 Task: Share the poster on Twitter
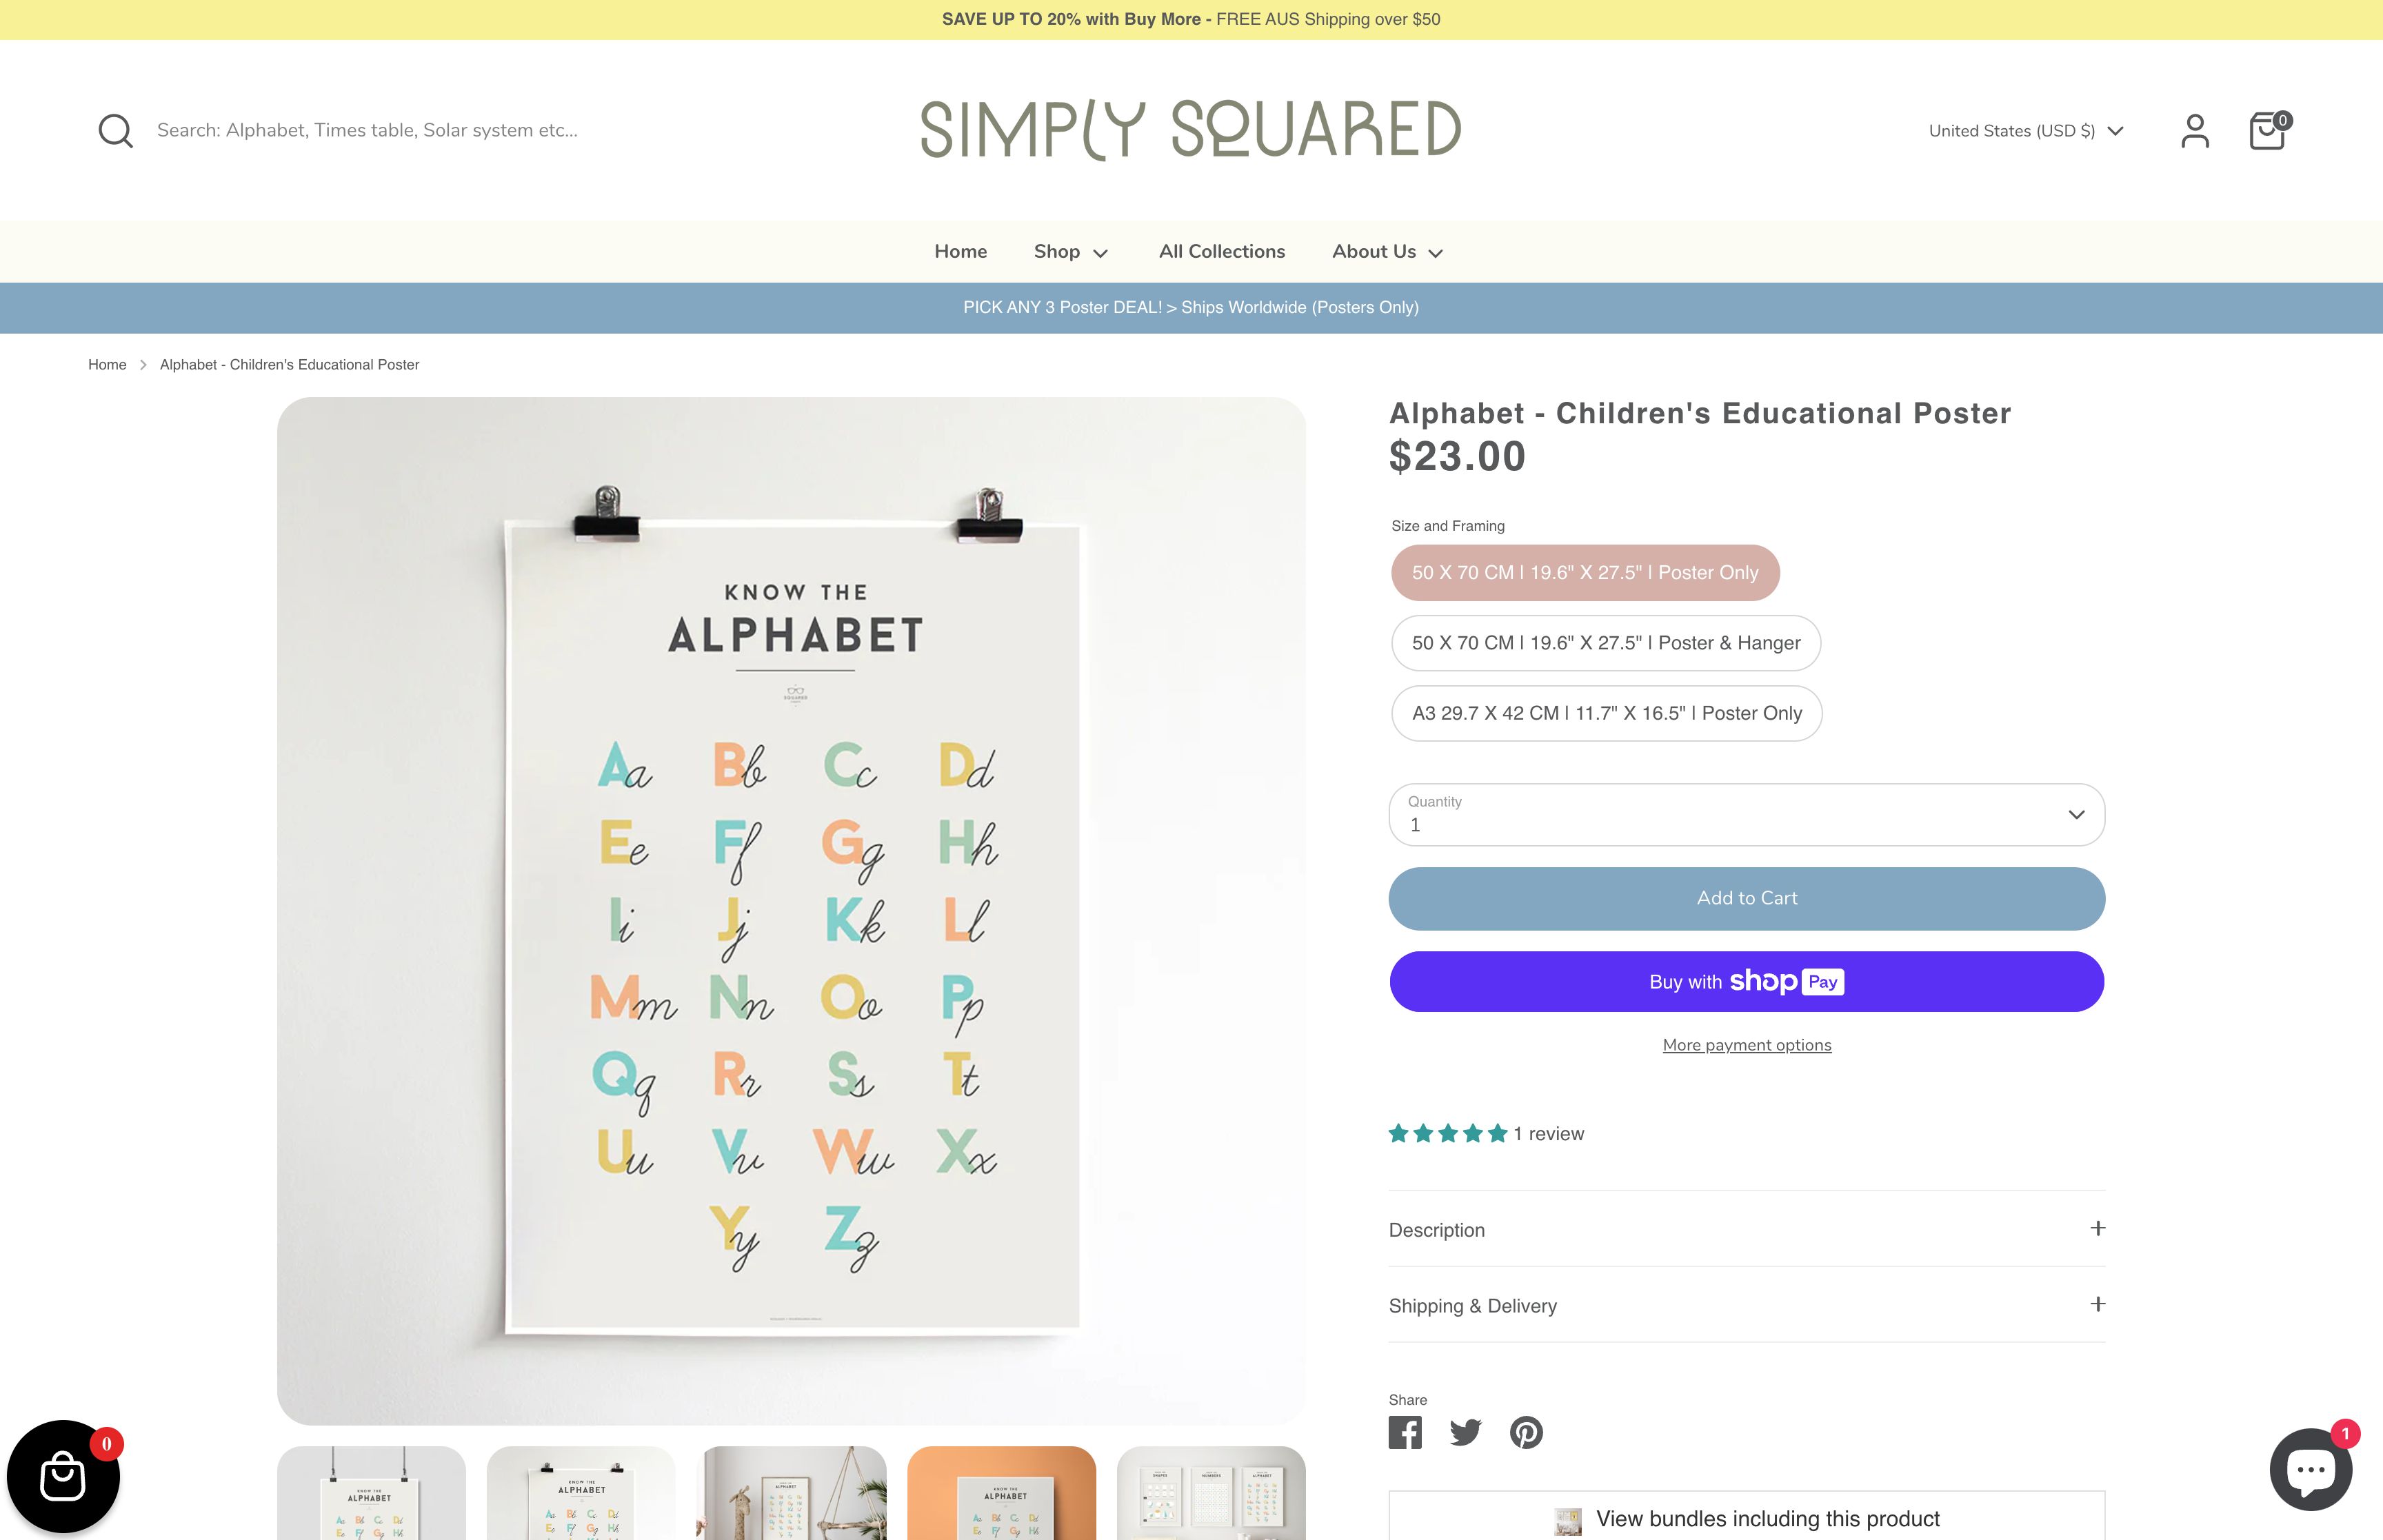[1466, 1432]
